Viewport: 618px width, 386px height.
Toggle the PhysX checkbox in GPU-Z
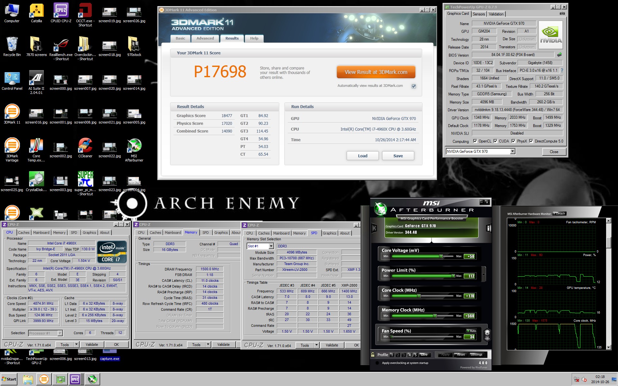(x=513, y=141)
